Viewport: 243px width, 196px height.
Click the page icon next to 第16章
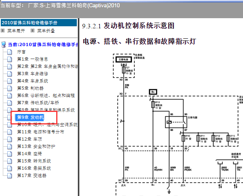[x=10, y=168]
